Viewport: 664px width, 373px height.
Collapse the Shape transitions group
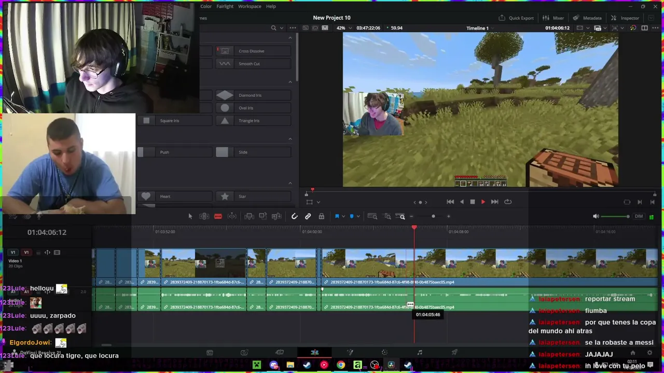[x=290, y=183]
